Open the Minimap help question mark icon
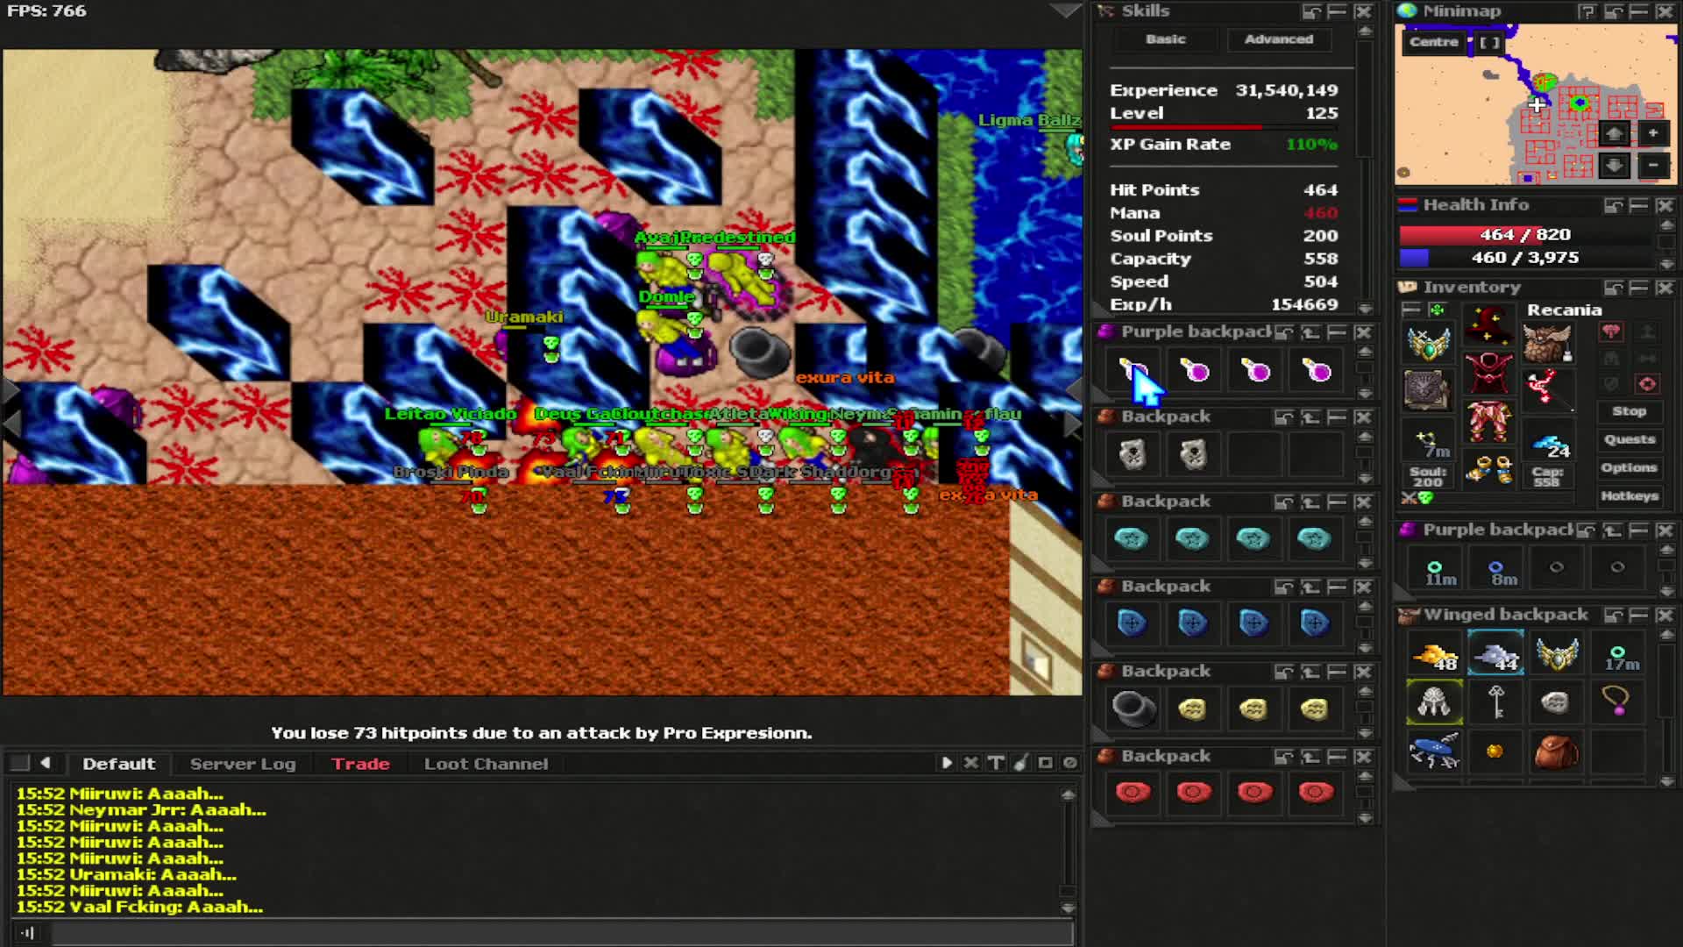The image size is (1683, 947). [x=1587, y=11]
